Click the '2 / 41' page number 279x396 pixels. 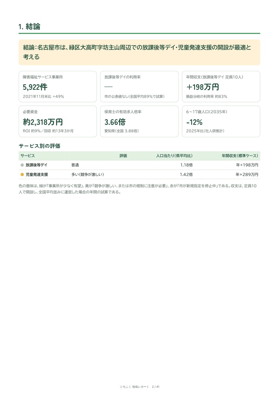coord(156,387)
